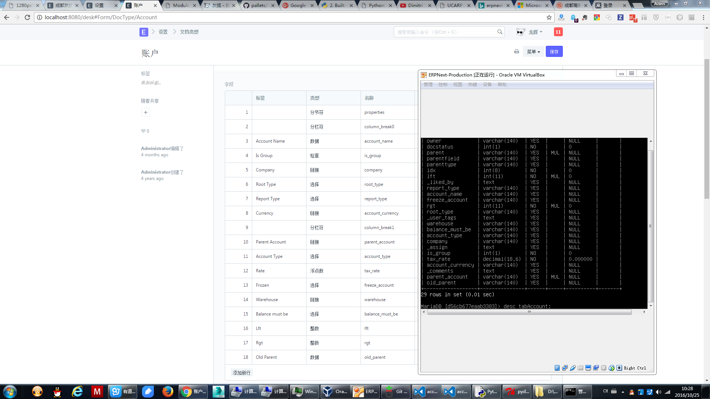Expand the 菜单 dropdown menu
The width and height of the screenshot is (710, 399).
pyautogui.click(x=533, y=52)
